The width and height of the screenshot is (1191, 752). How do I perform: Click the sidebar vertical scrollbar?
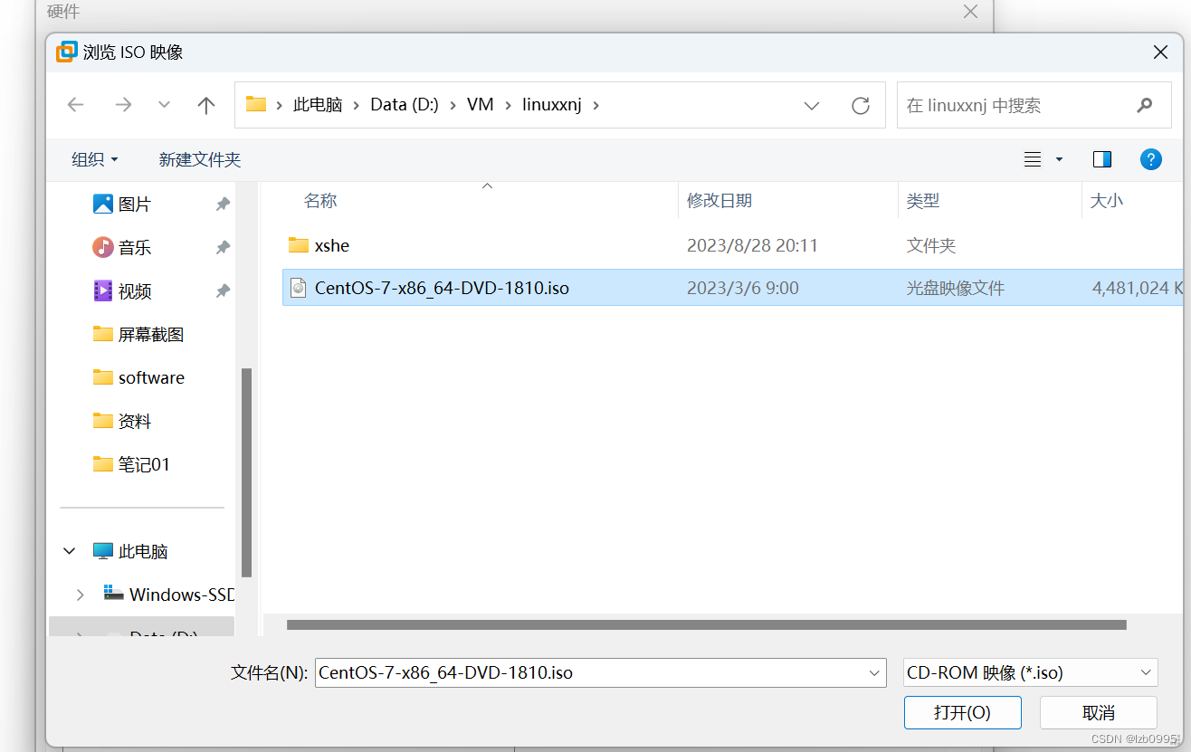[246, 471]
